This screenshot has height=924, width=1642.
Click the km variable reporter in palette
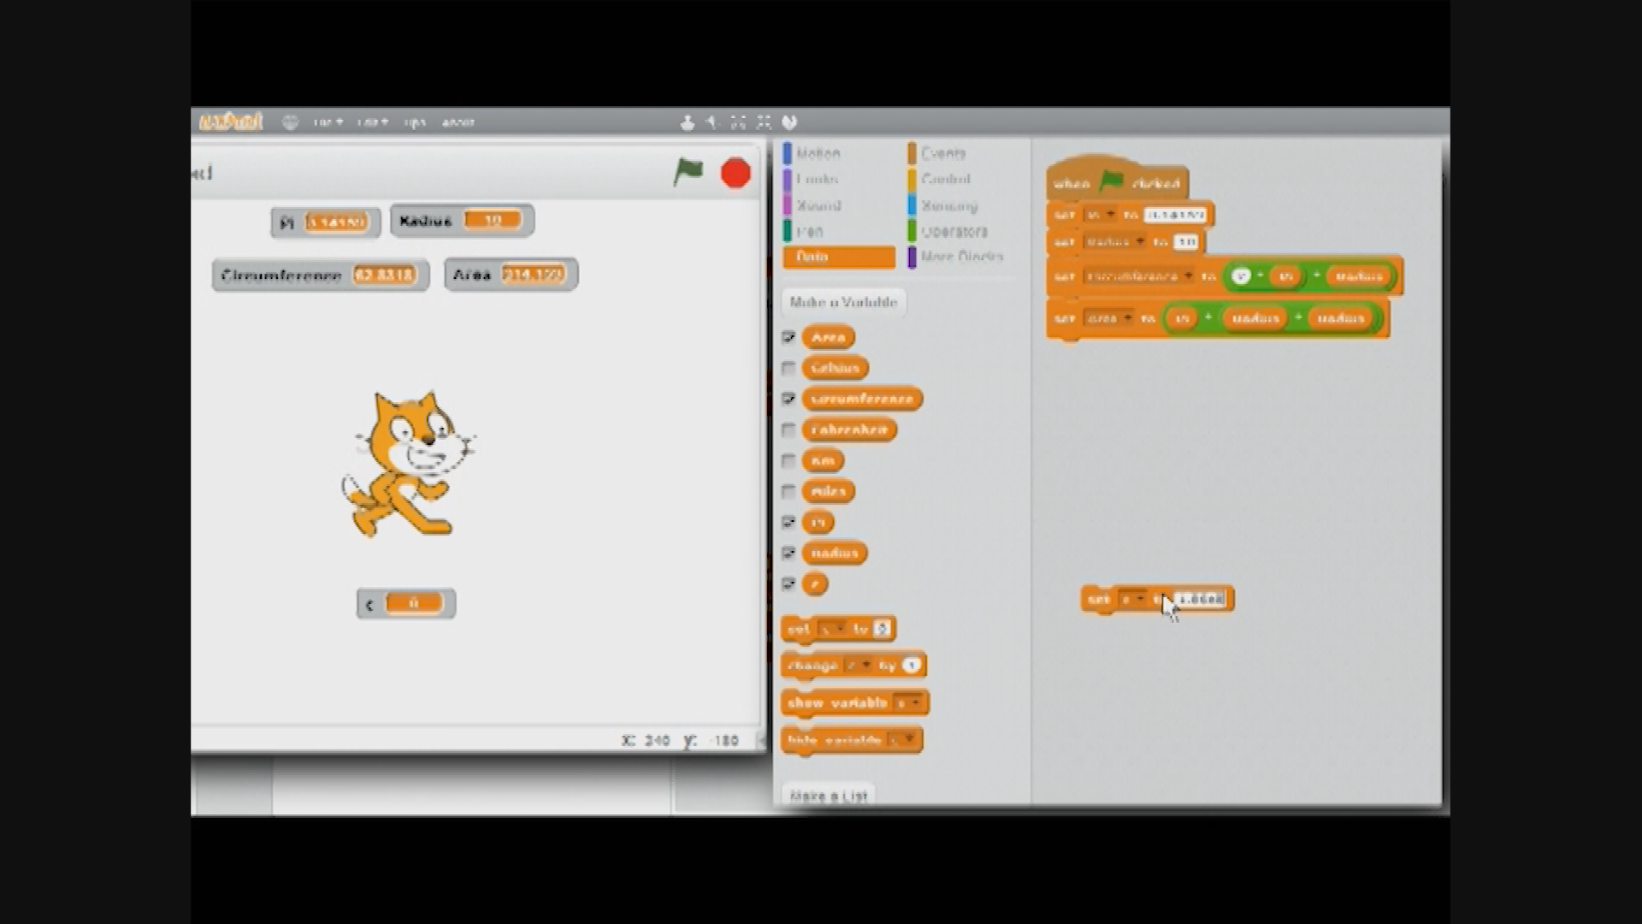(x=823, y=460)
